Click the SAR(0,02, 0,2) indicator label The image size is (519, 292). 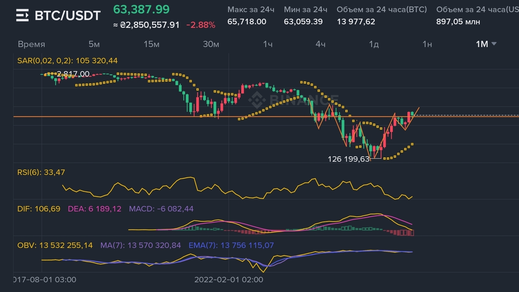67,61
